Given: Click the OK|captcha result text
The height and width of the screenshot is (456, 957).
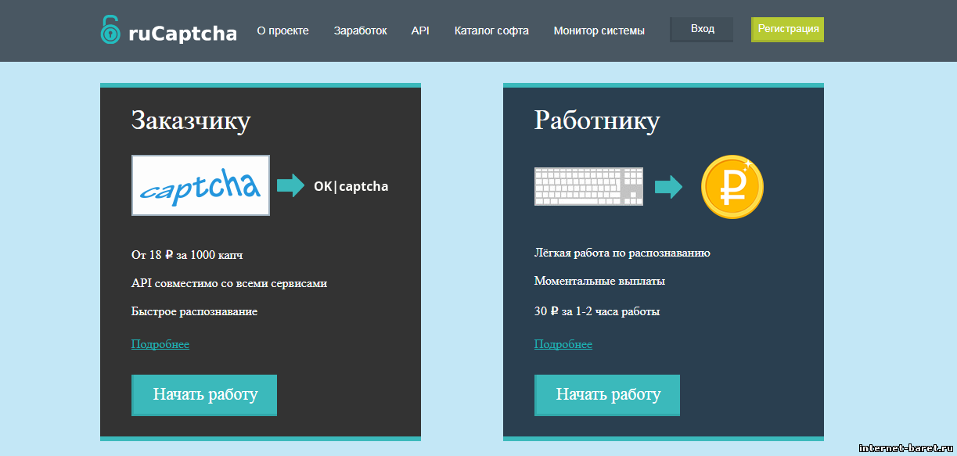Looking at the screenshot, I should (x=351, y=186).
